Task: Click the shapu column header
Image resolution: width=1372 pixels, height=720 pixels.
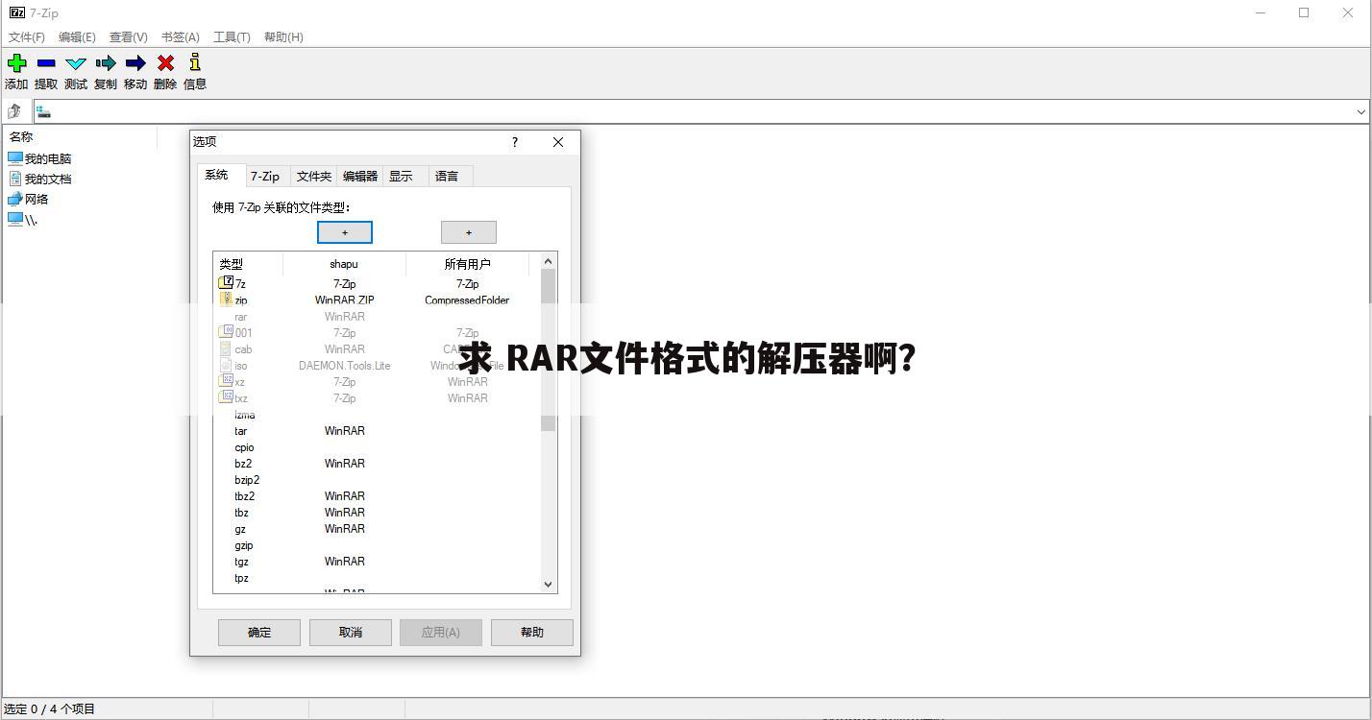Action: (344, 263)
